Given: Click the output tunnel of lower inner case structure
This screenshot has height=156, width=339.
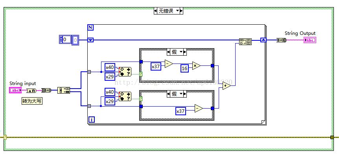Looking at the screenshot, I should (212, 109).
